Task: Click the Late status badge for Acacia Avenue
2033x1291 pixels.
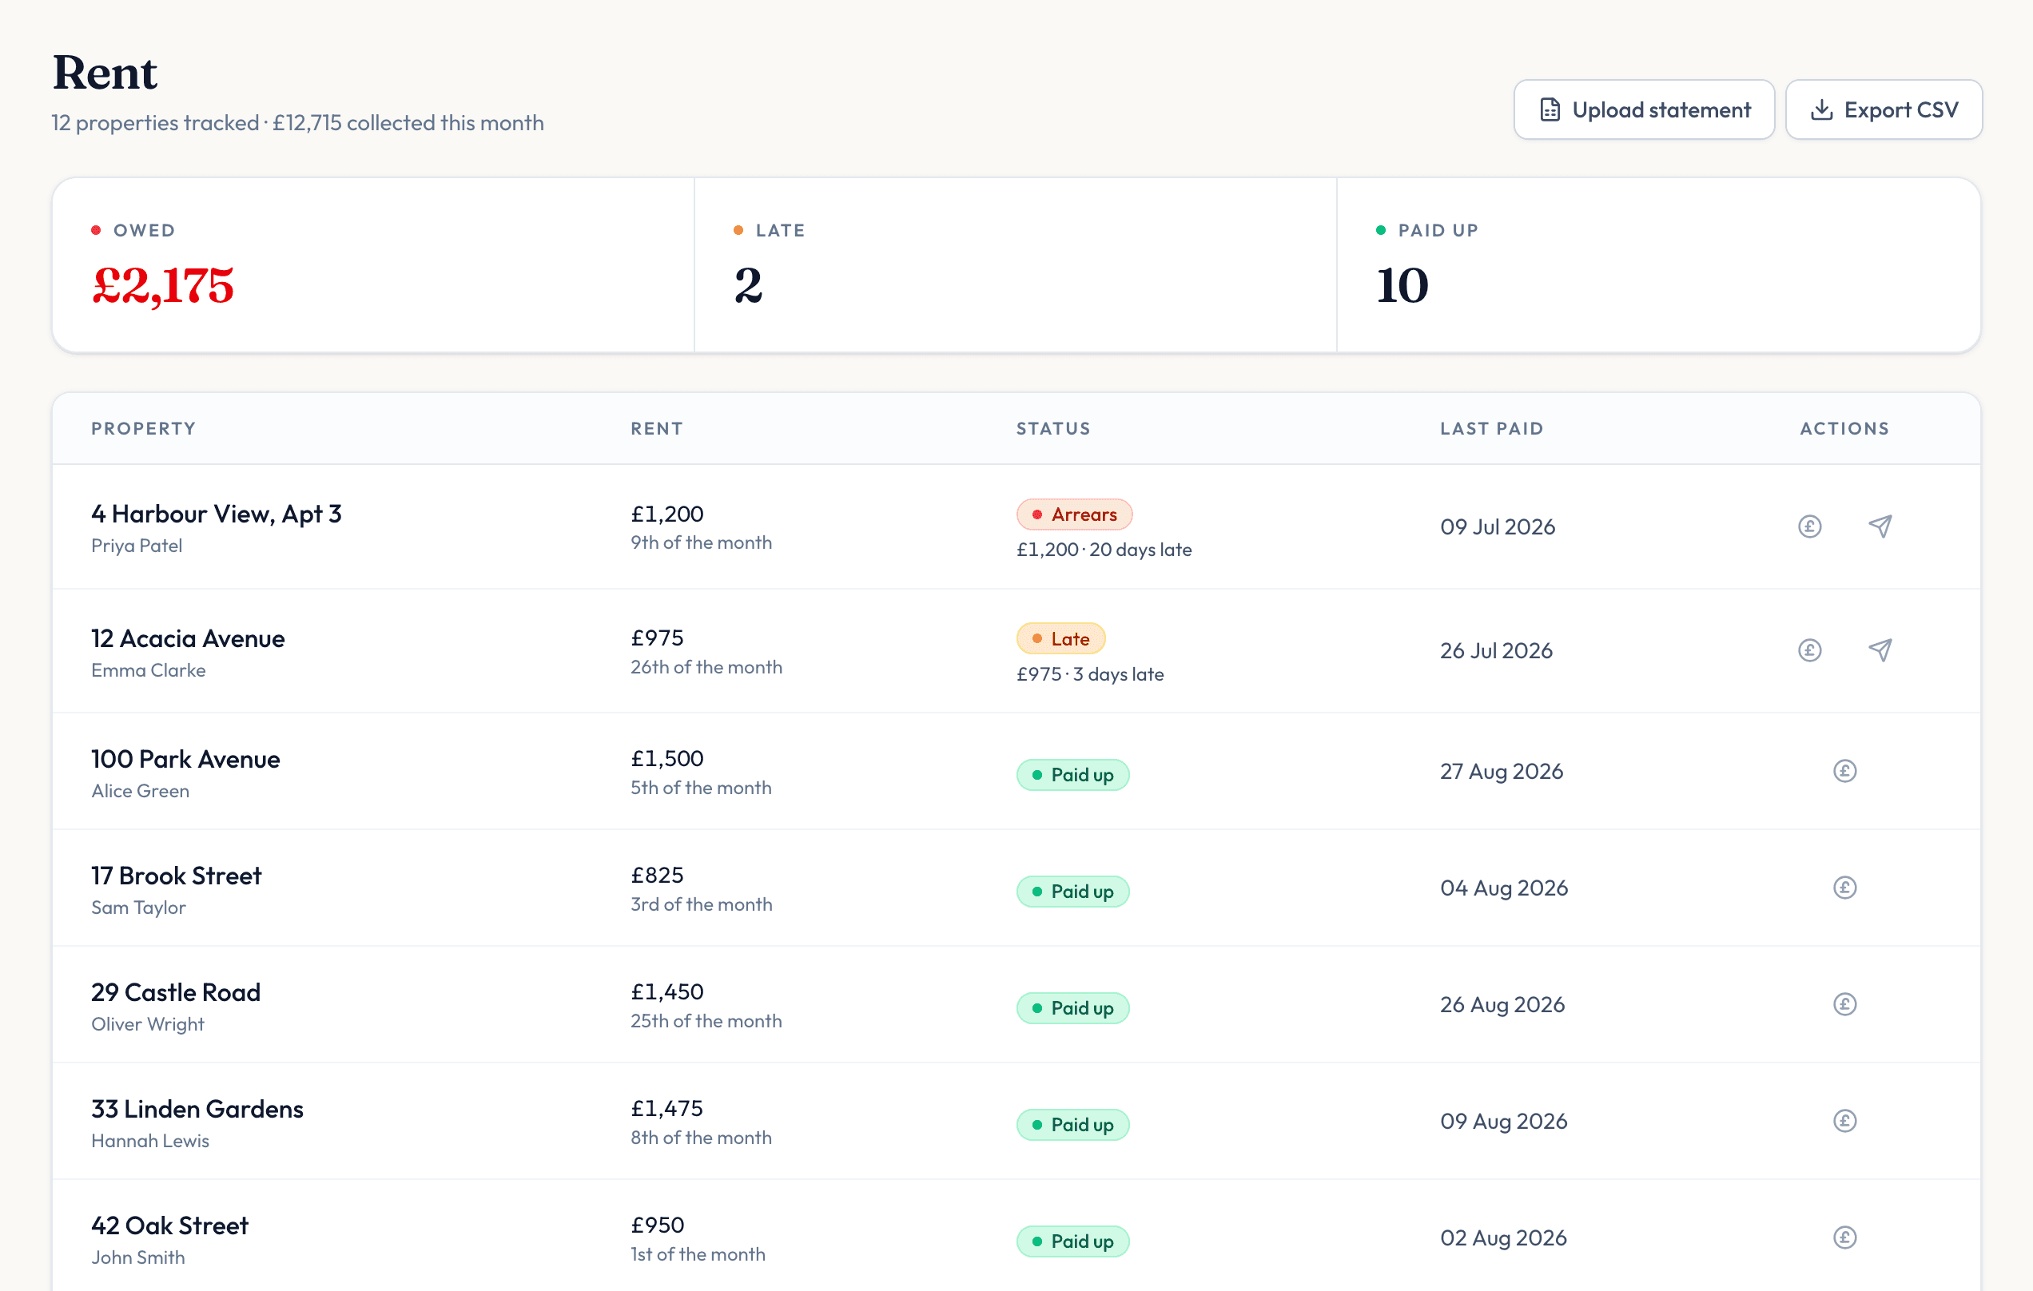Action: pyautogui.click(x=1060, y=639)
